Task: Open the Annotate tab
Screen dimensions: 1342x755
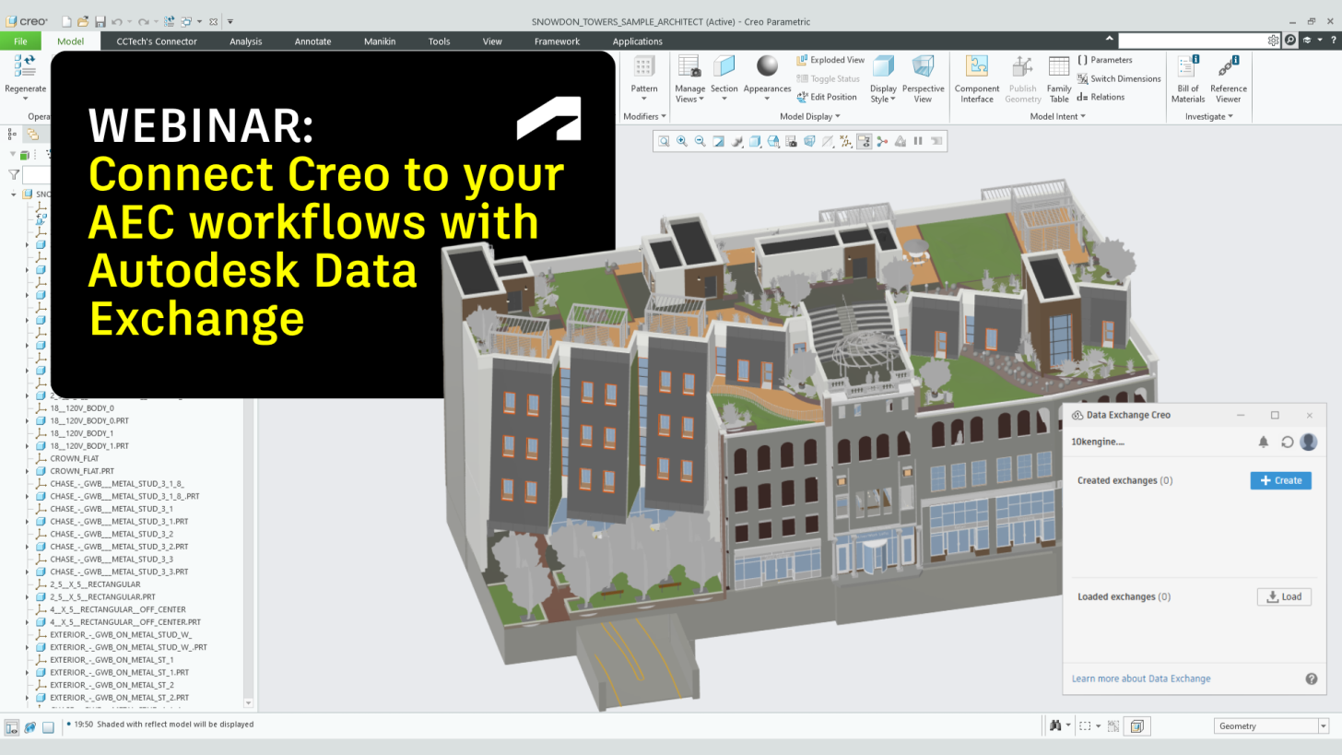Action: point(312,41)
